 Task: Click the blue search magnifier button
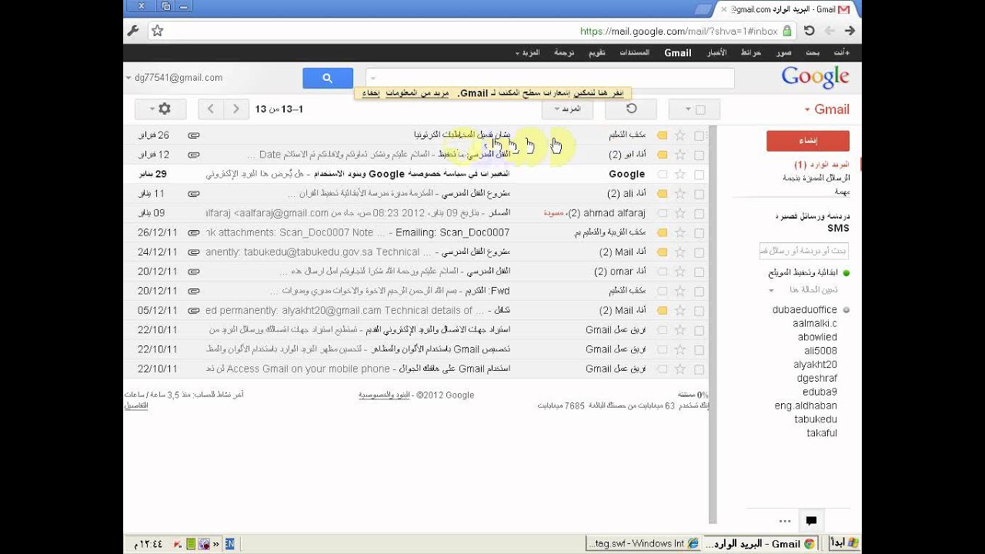[x=327, y=78]
